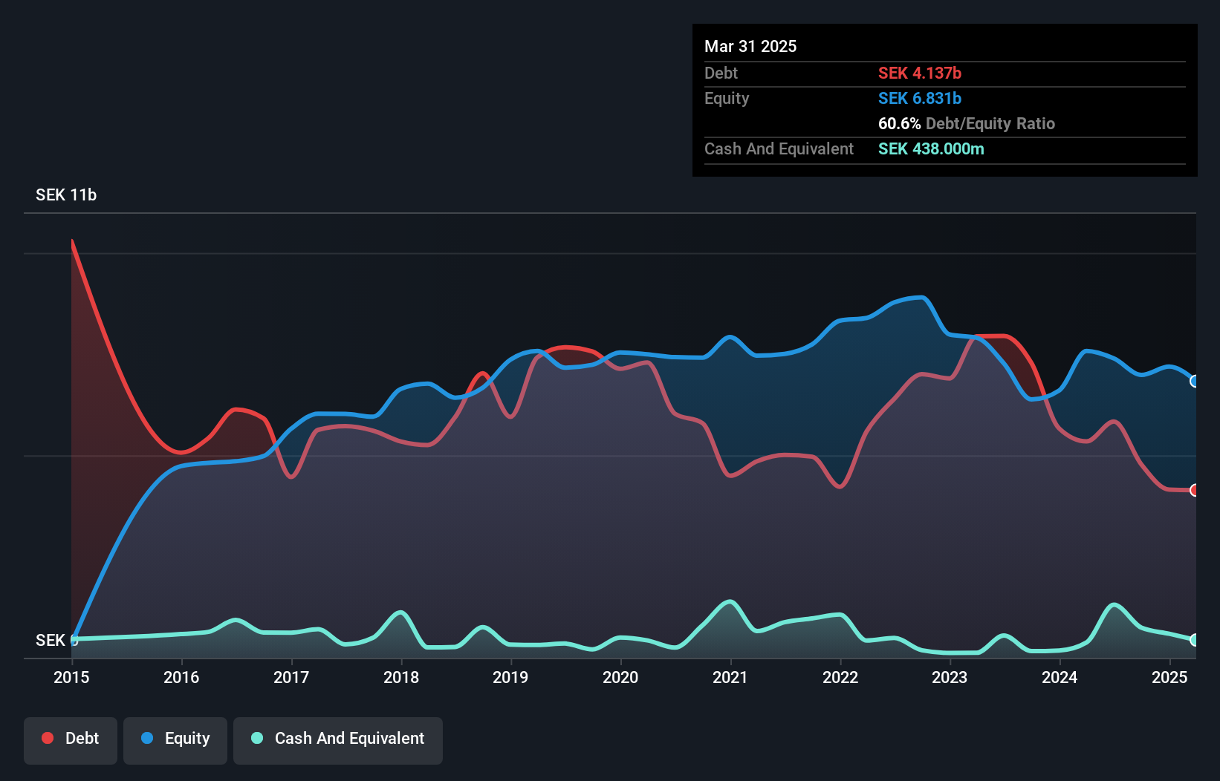Click the Mar 31 2025 tooltip date header
Viewport: 1220px width, 781px height.
pyautogui.click(x=750, y=46)
